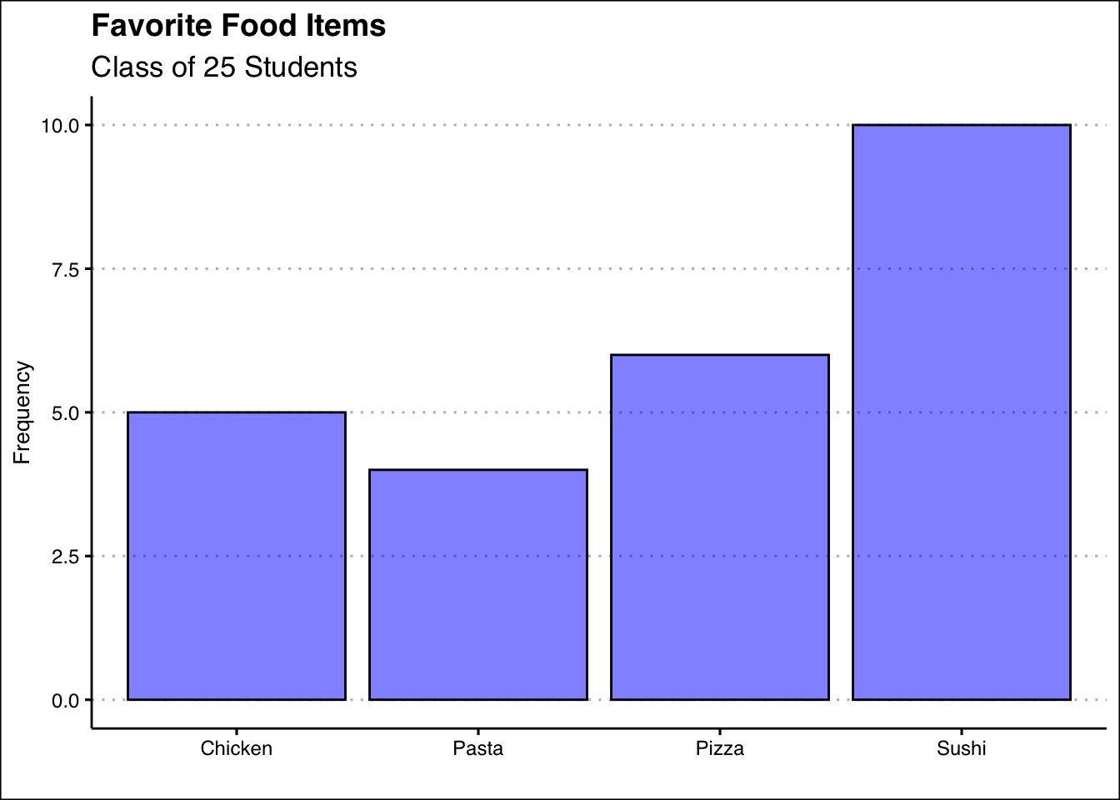Click the x-axis tick mark above "Chicken"
This screenshot has width=1120, height=800.
pyautogui.click(x=237, y=732)
